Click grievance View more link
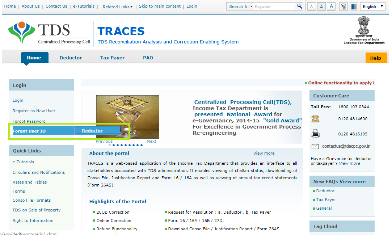Viewport: 392px width, 235px height. tap(350, 163)
